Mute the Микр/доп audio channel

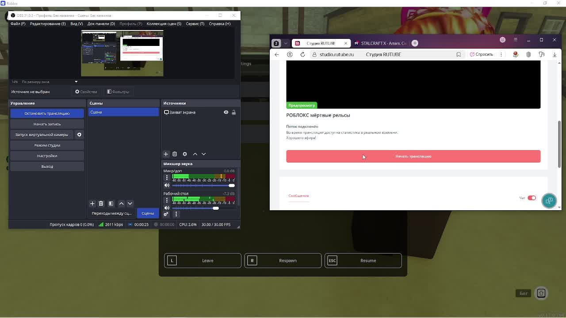pyautogui.click(x=167, y=185)
